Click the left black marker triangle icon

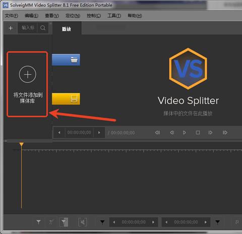tap(102, 222)
